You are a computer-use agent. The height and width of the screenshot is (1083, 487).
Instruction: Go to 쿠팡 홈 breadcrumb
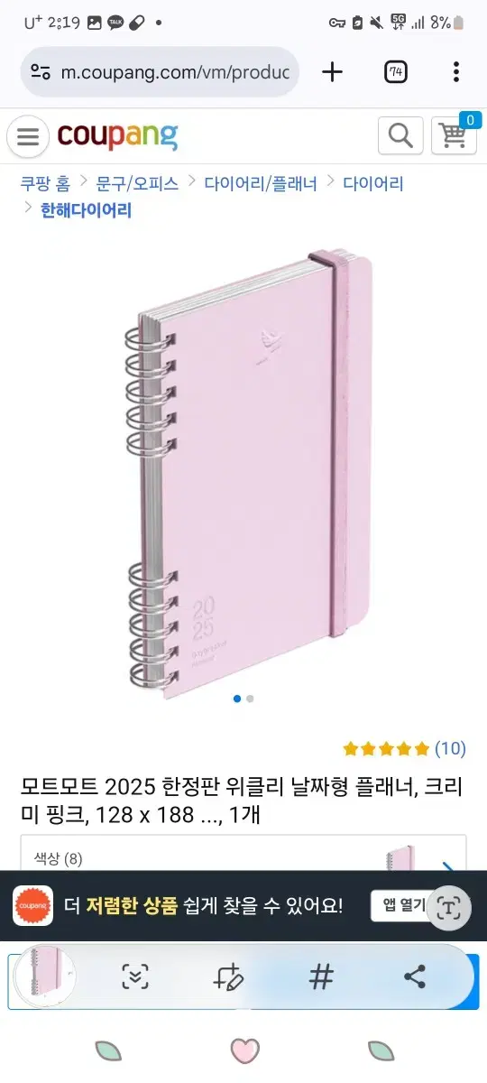[x=45, y=183]
